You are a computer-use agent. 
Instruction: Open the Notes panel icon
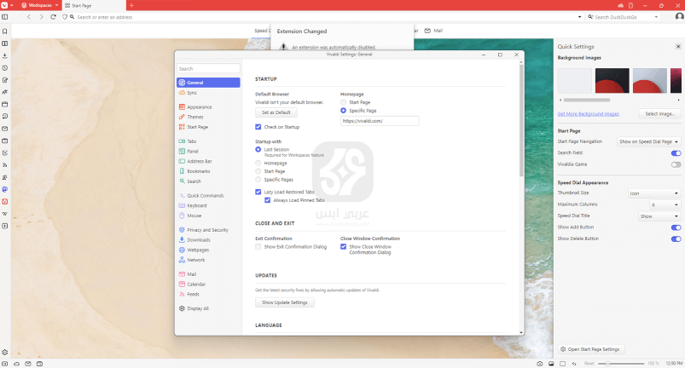(5, 80)
